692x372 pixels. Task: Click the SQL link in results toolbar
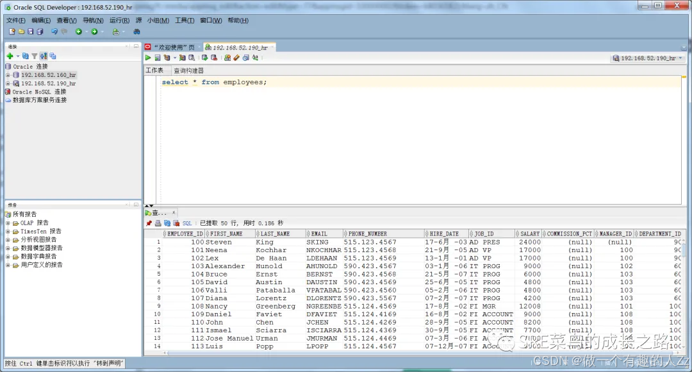click(187, 224)
